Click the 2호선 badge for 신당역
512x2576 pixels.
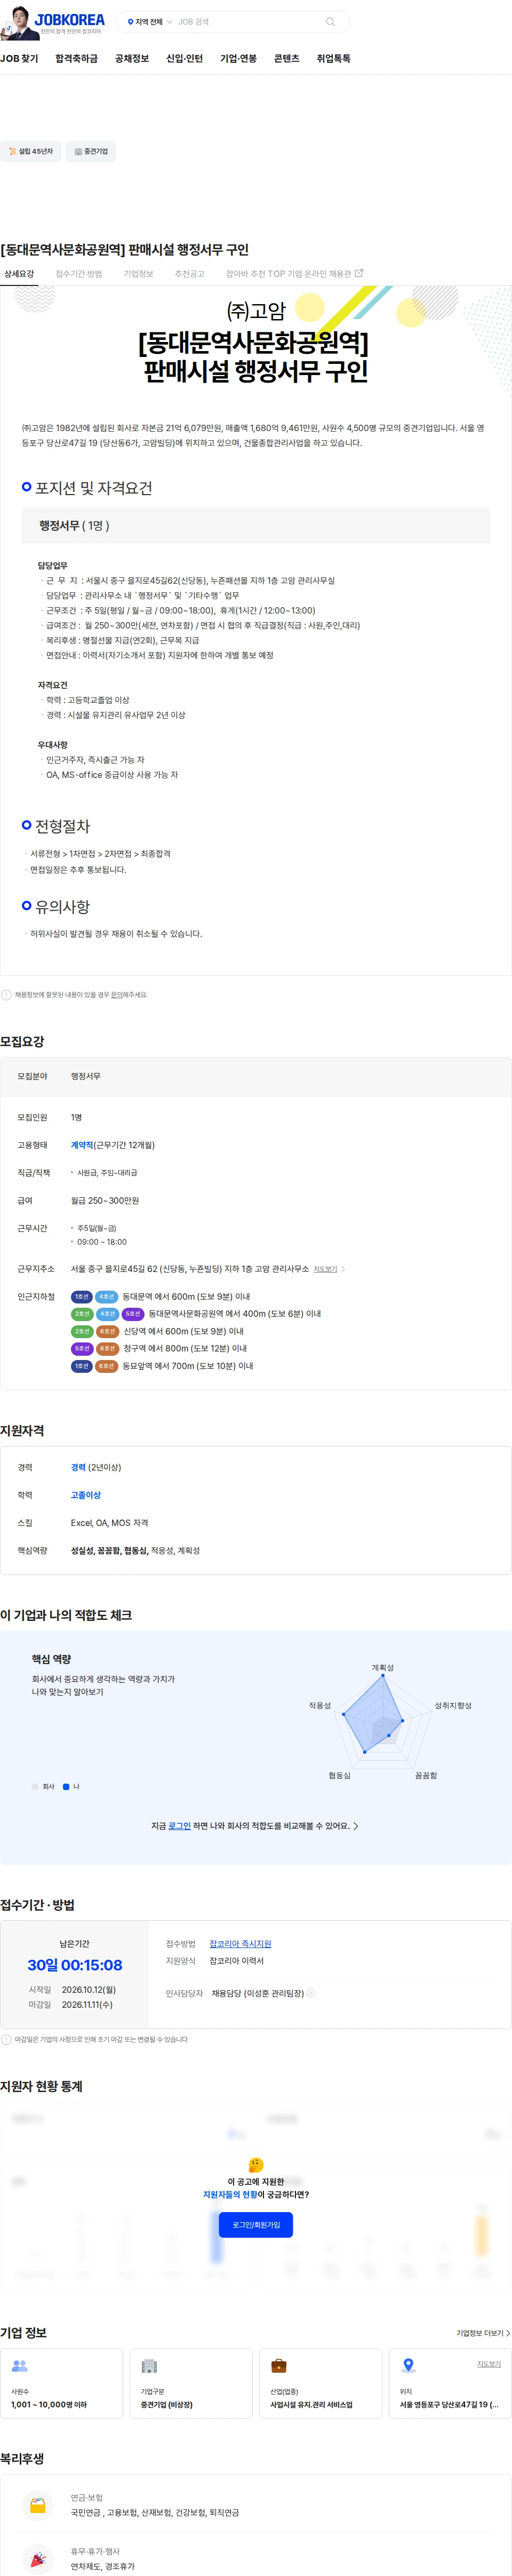tap(82, 1331)
